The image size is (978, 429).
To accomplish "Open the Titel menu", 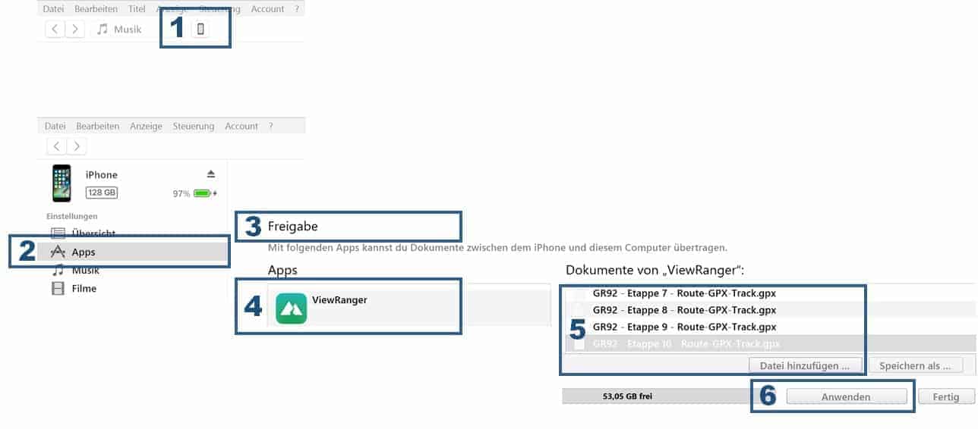I will [x=137, y=9].
